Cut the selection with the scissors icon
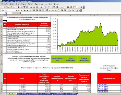This screenshot has width=121, height=95. (x=31, y=7)
